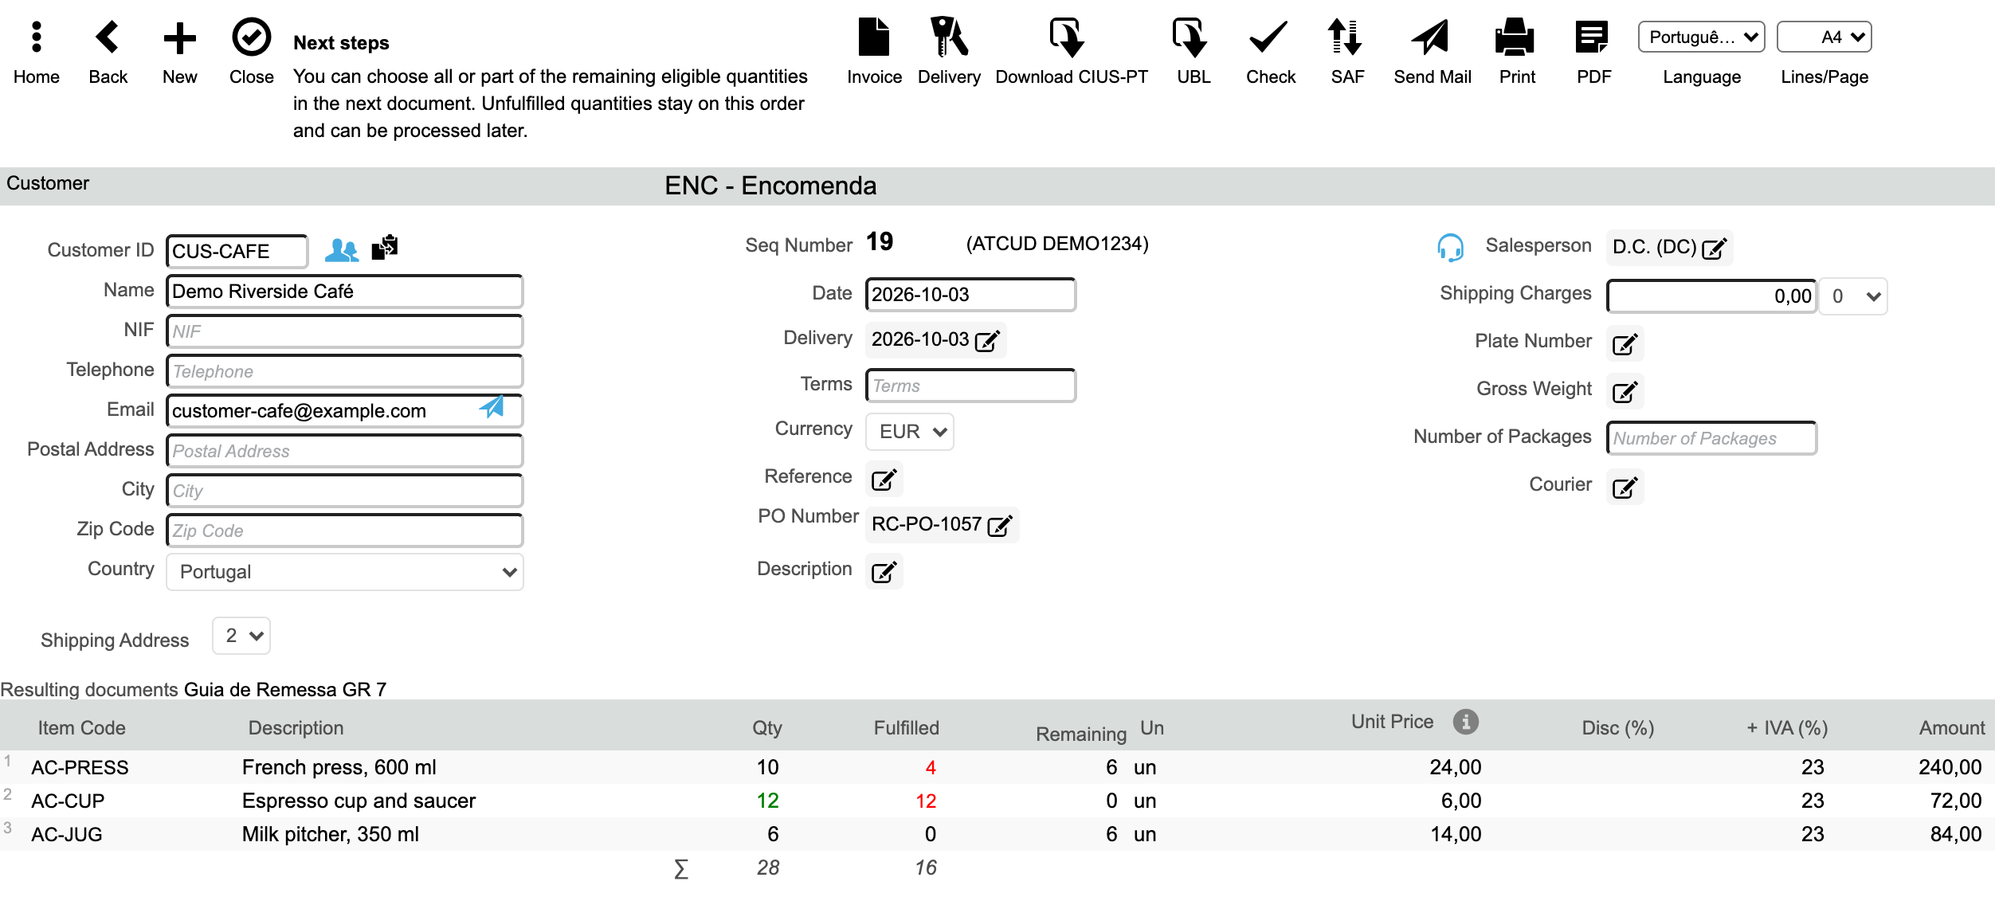This screenshot has width=1995, height=897.
Task: Open the Lines/Page A4 dropdown
Action: (1824, 37)
